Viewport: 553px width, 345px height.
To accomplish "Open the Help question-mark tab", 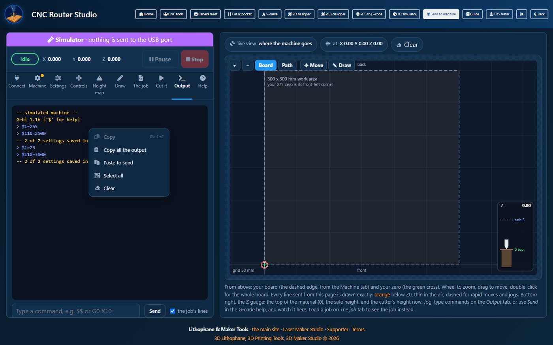I will tap(203, 82).
